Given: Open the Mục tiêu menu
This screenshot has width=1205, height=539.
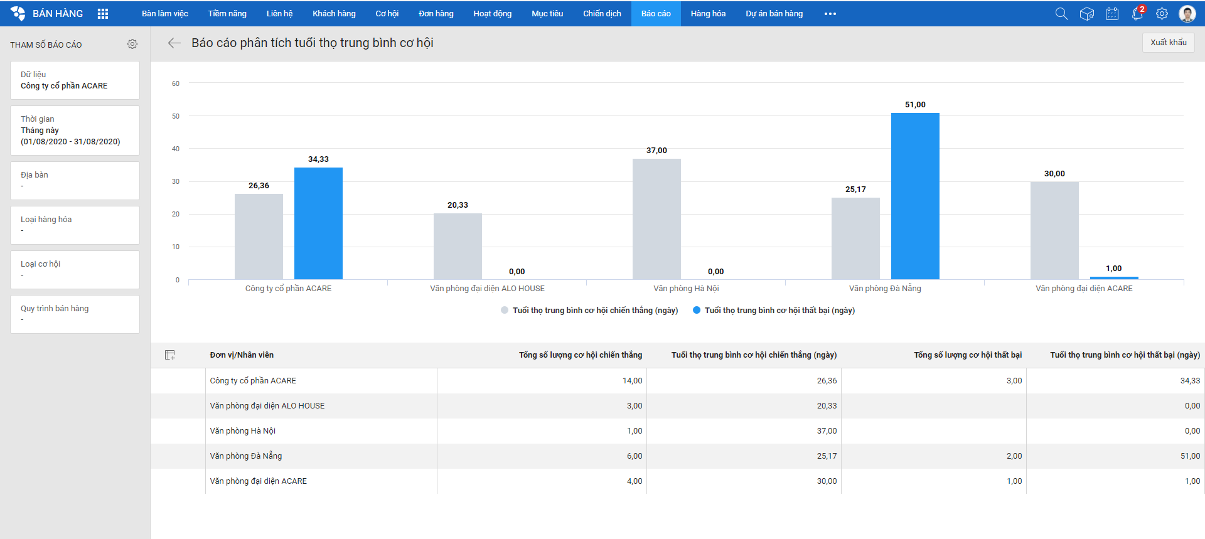Looking at the screenshot, I should pos(547,14).
